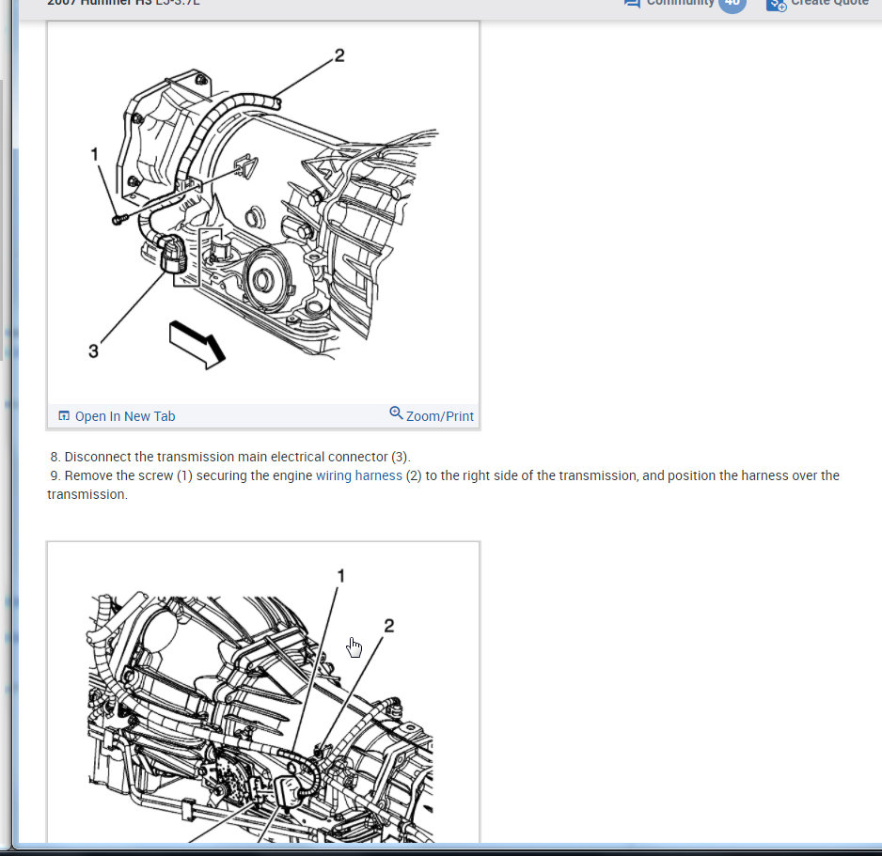Open diagram via Open In New Tab text
882x856 pixels.
point(125,416)
